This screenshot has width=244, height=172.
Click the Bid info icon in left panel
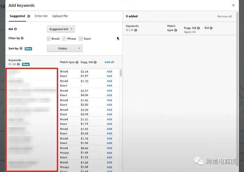coord(15,29)
